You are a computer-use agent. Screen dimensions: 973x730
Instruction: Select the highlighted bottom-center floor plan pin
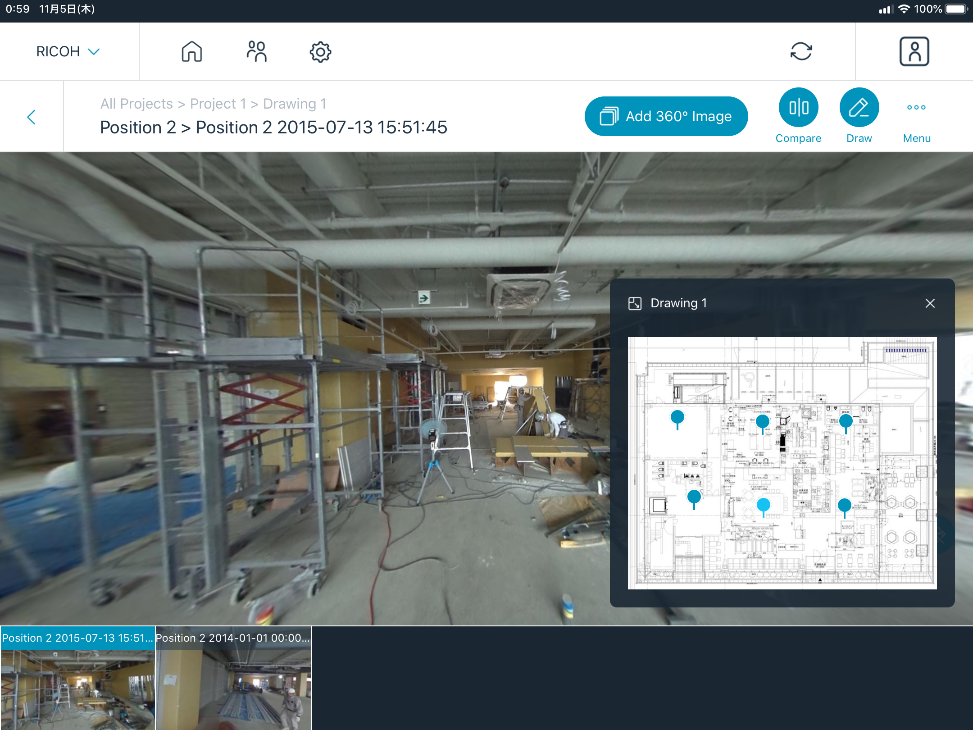pyautogui.click(x=763, y=505)
